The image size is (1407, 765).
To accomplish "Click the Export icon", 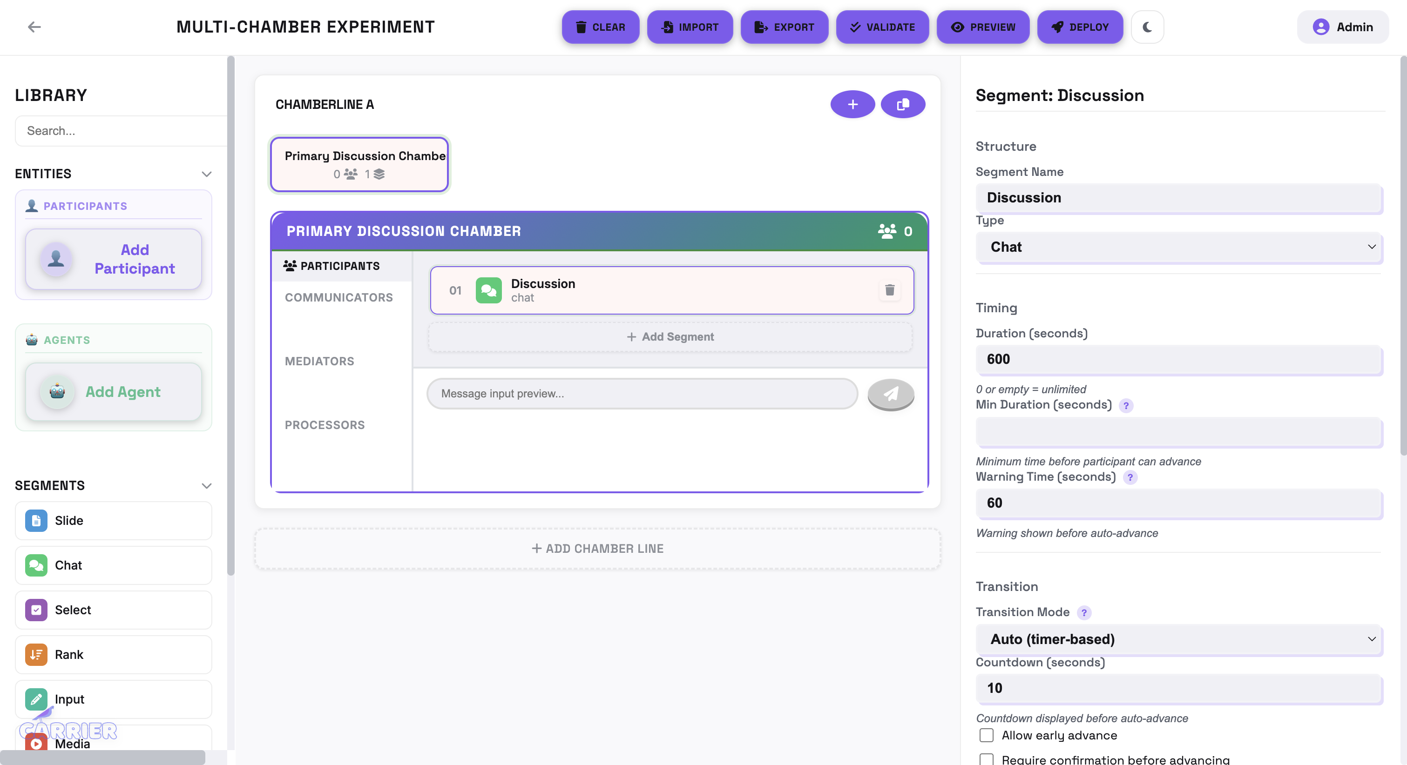I will (760, 27).
